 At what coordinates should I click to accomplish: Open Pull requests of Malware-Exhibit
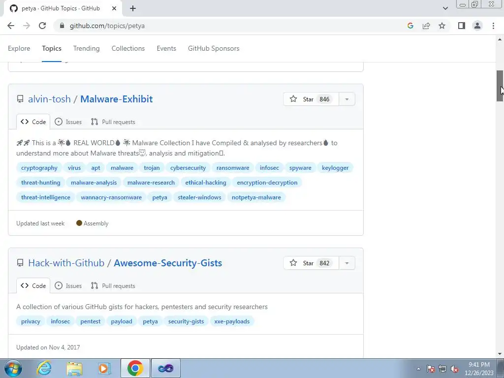point(113,122)
